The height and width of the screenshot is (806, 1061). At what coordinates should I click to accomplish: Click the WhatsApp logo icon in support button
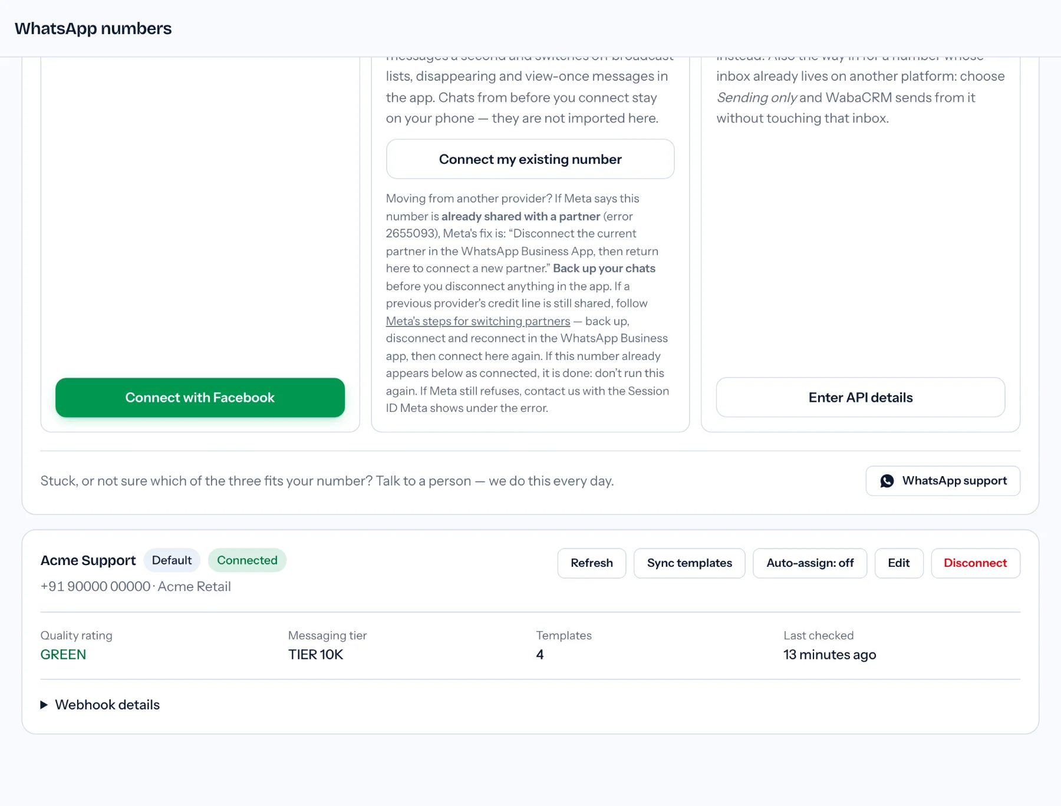click(887, 481)
